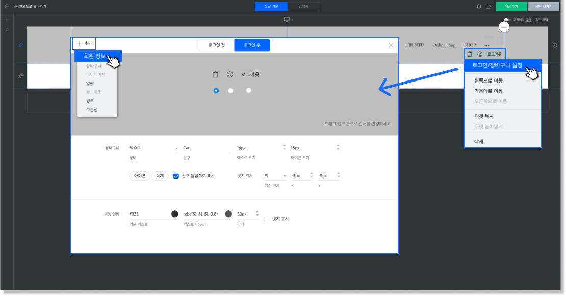Open the 설정 link next to fixed menu
This screenshot has width=566, height=296.
528,20
